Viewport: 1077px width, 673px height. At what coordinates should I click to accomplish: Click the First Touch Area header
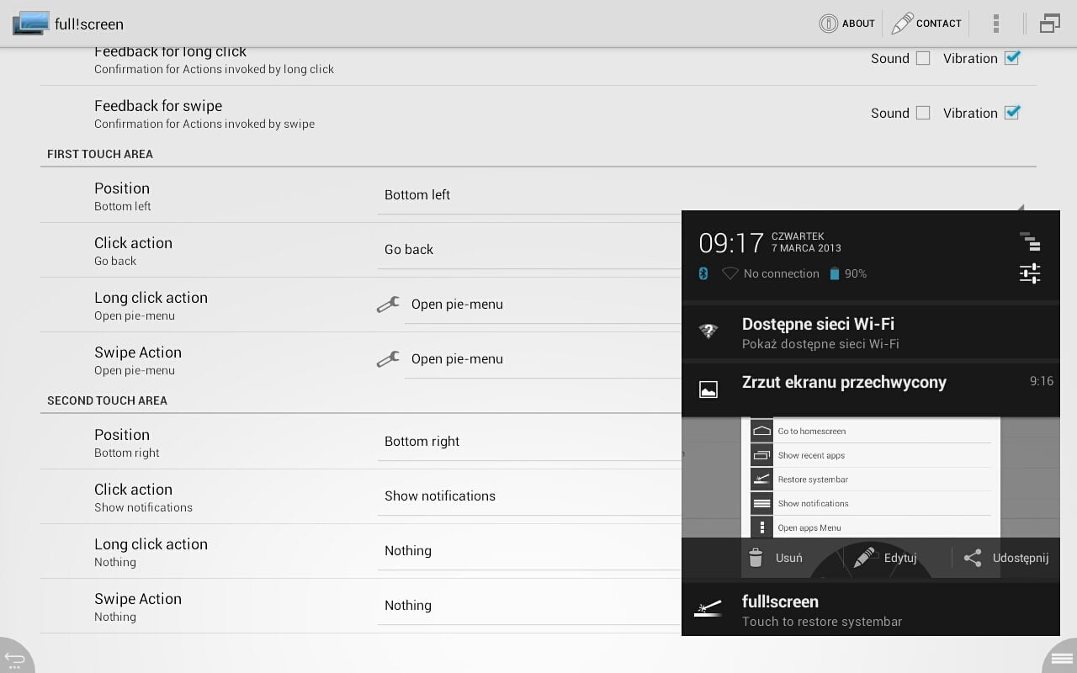point(100,154)
